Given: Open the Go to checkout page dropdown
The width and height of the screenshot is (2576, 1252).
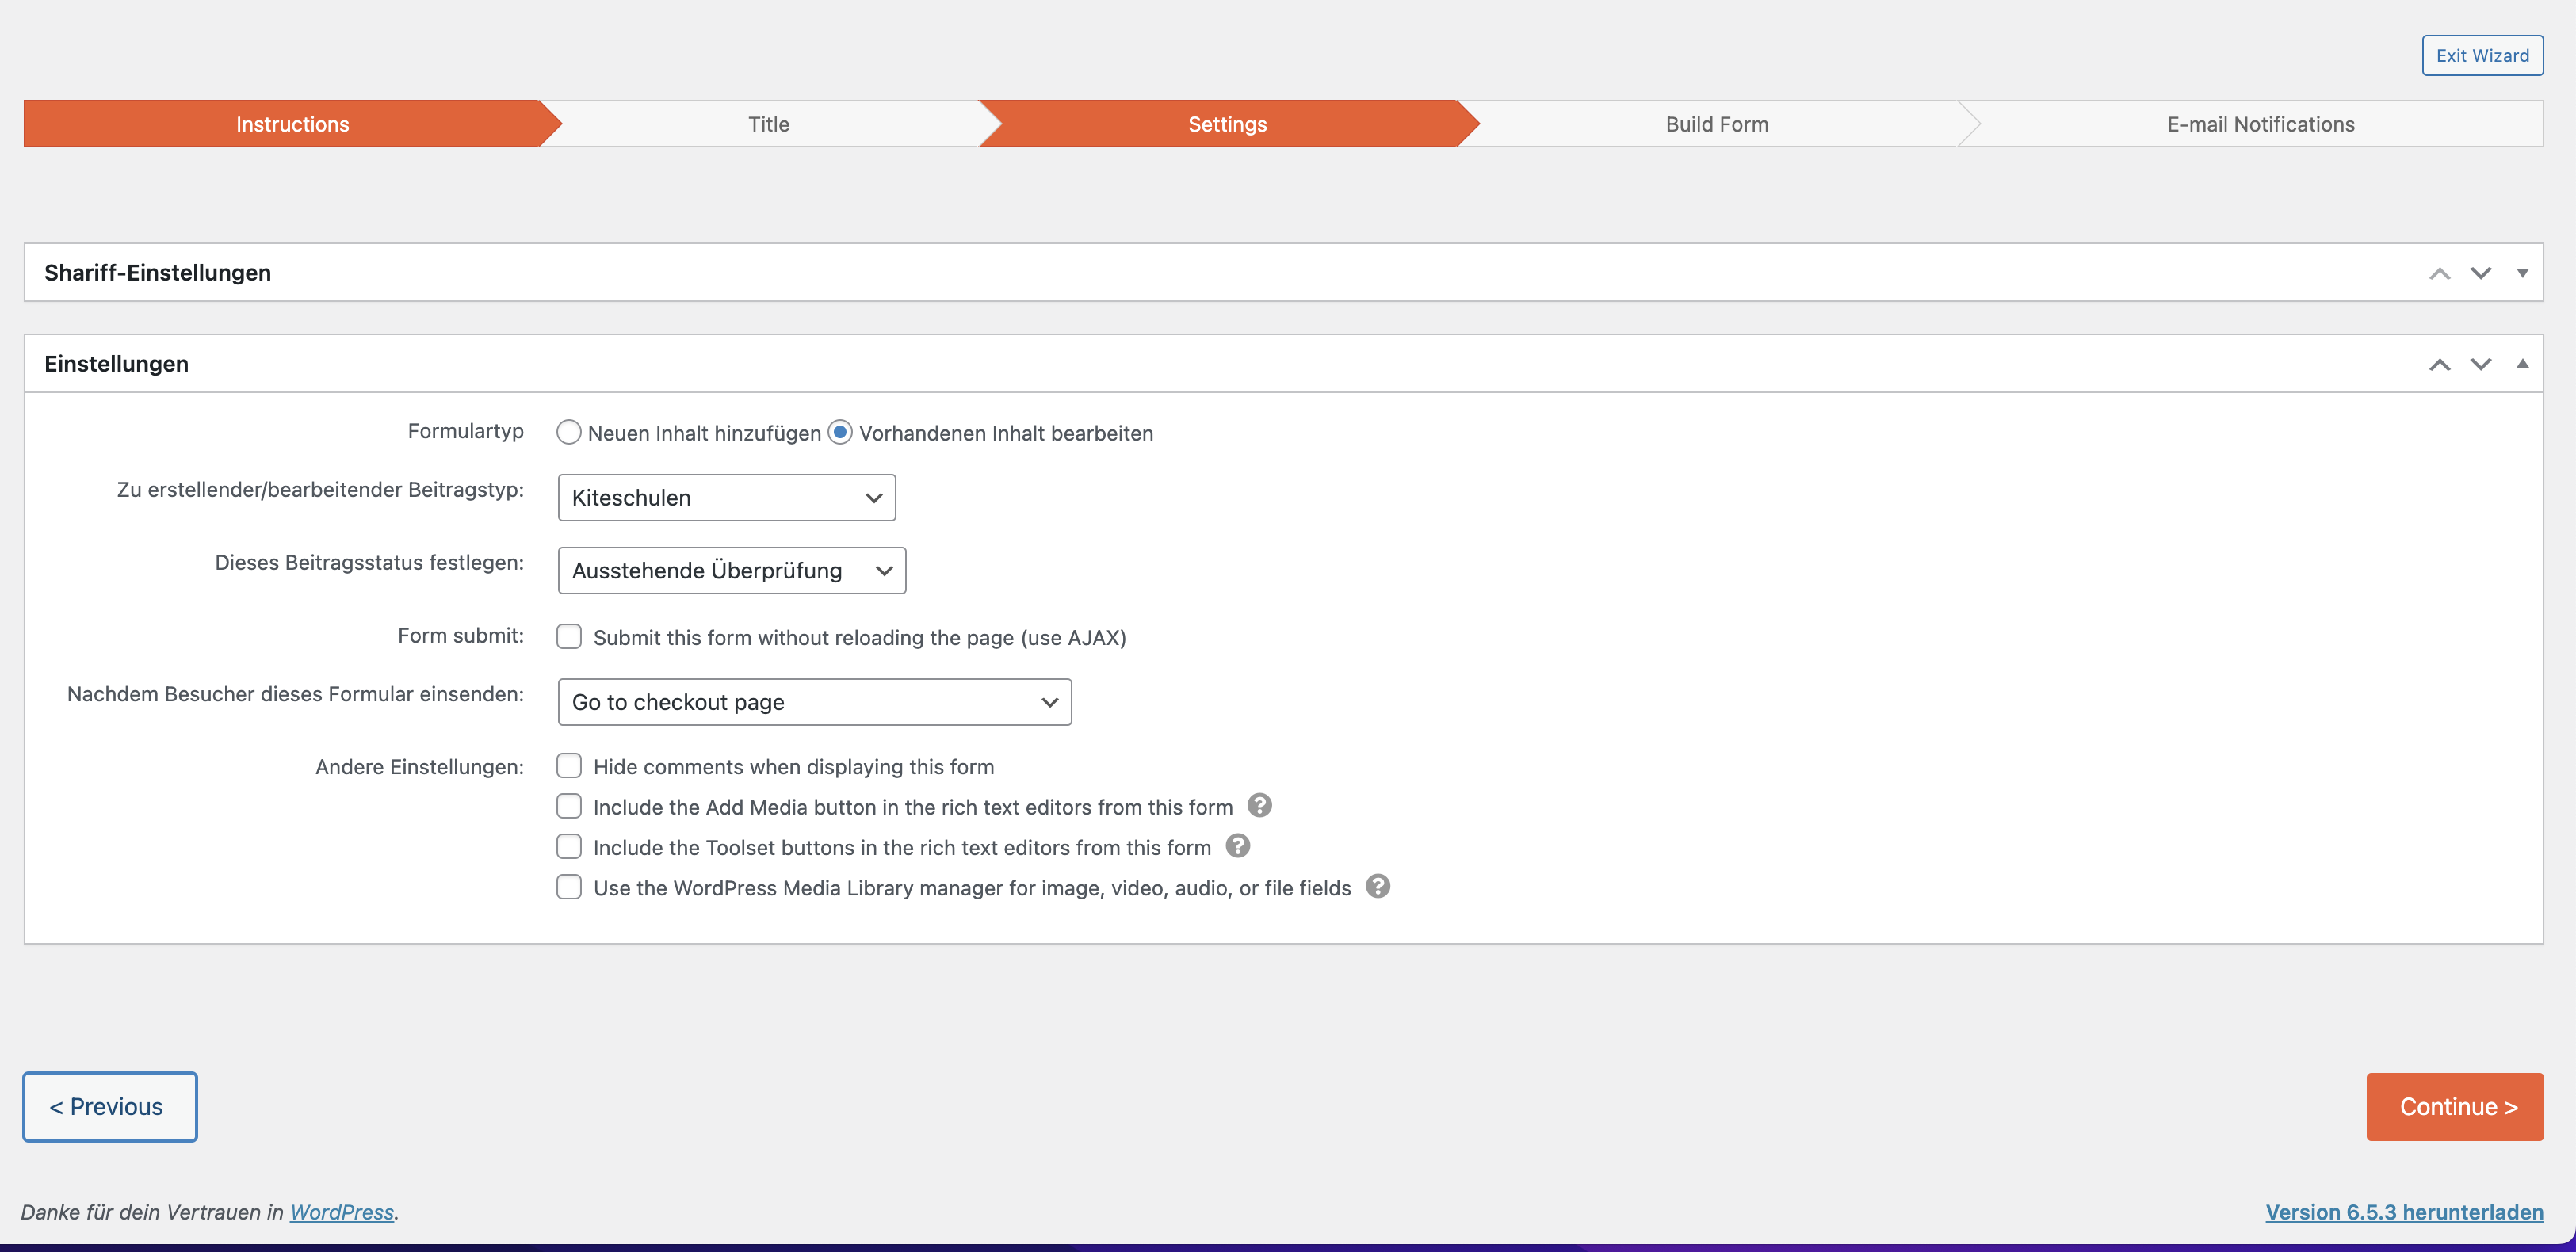Looking at the screenshot, I should tap(815, 702).
